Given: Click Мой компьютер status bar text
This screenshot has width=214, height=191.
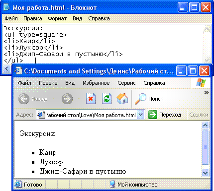Looking at the screenshot, I should (x=137, y=185).
